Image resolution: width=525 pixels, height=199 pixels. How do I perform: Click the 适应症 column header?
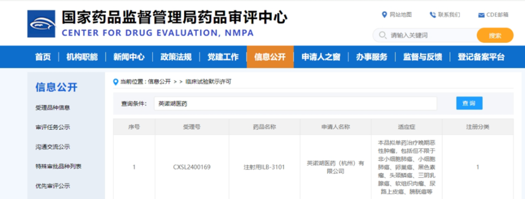tap(406, 127)
